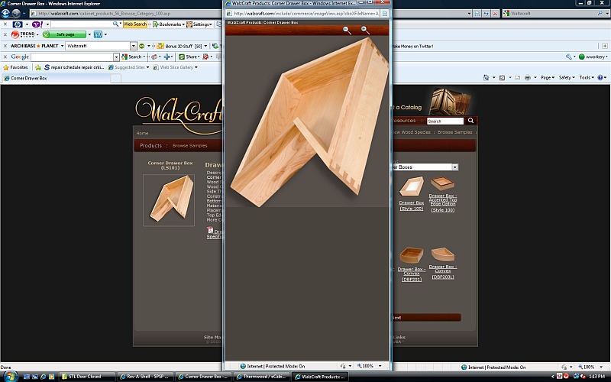Click the Home icon in command bar
The height and width of the screenshot is (382, 611).
(x=486, y=78)
